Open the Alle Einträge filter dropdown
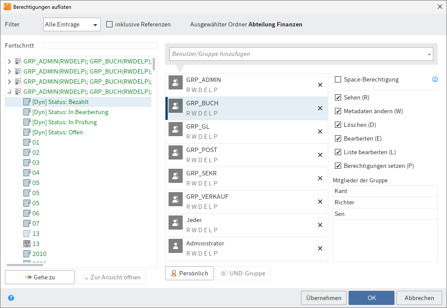Image resolution: width=447 pixels, height=308 pixels. tap(71, 25)
